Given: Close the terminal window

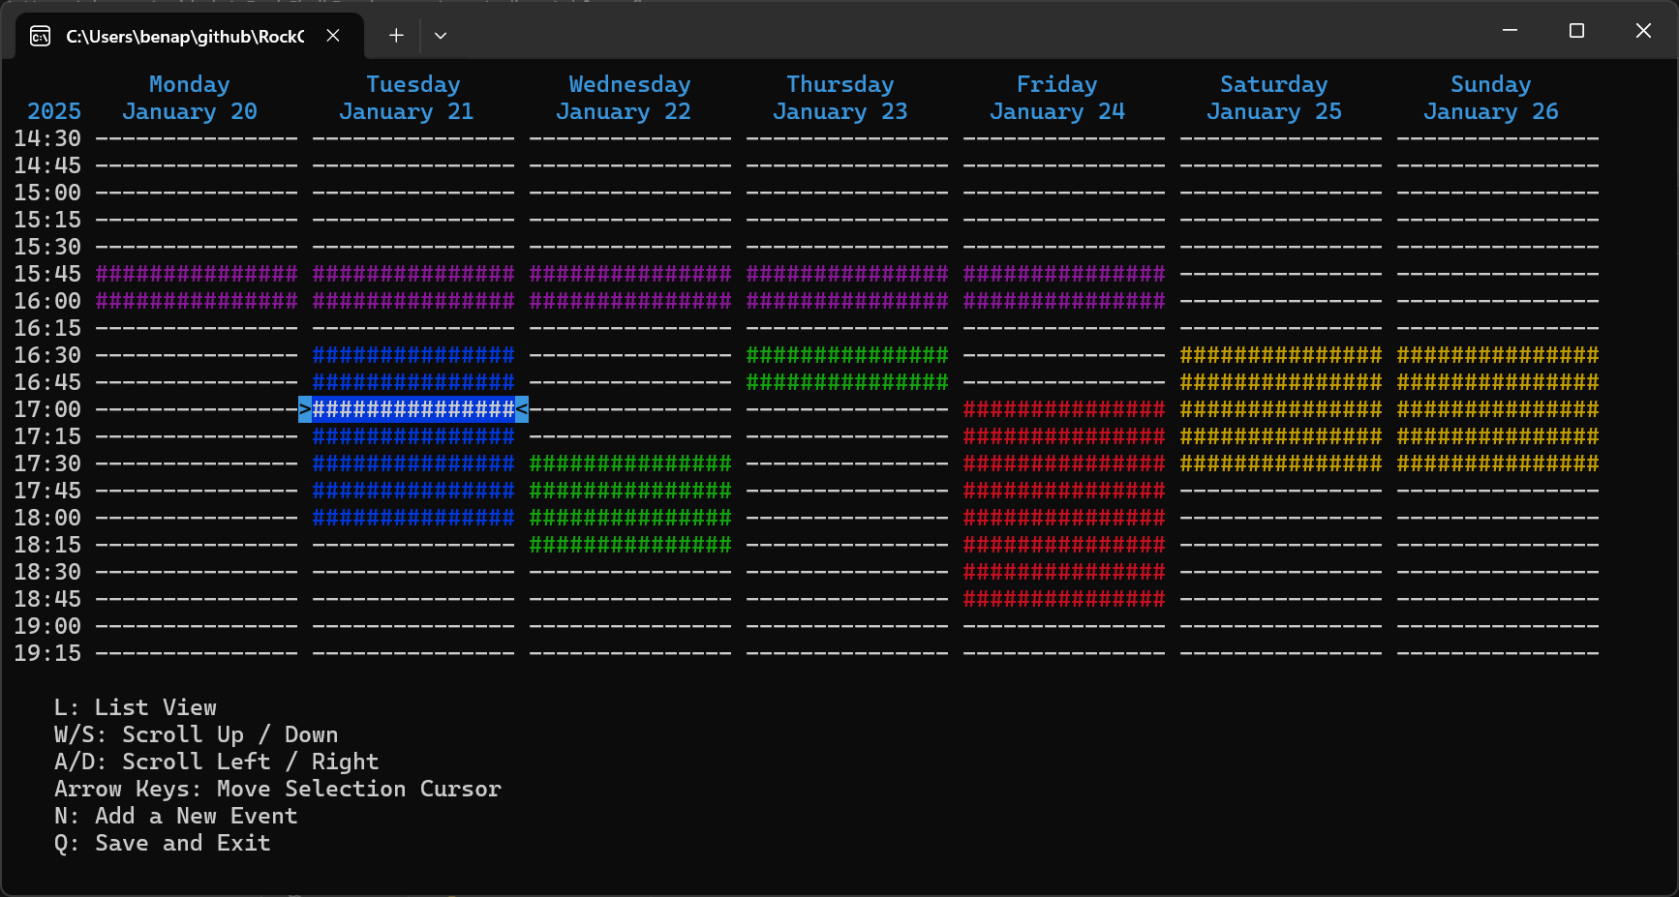Looking at the screenshot, I should [1643, 31].
